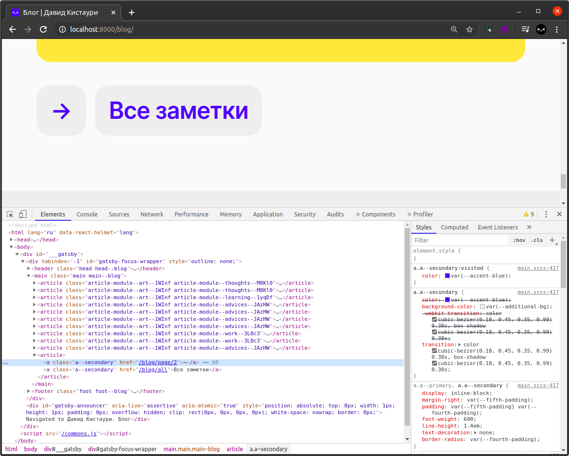Toggle the .cls class editor
The image size is (569, 456).
537,240
